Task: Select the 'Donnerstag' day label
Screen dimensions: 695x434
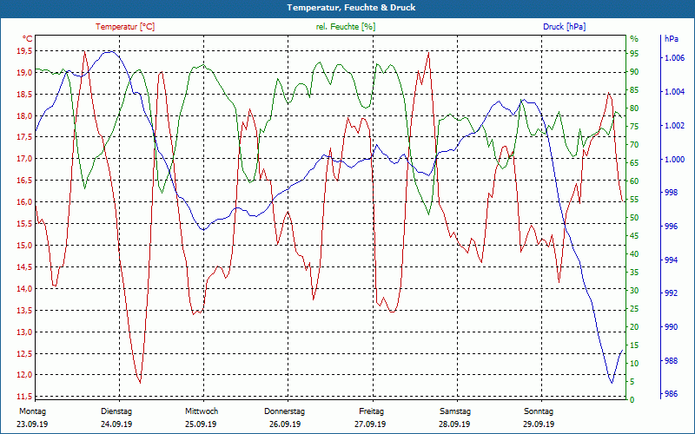Action: coord(285,411)
